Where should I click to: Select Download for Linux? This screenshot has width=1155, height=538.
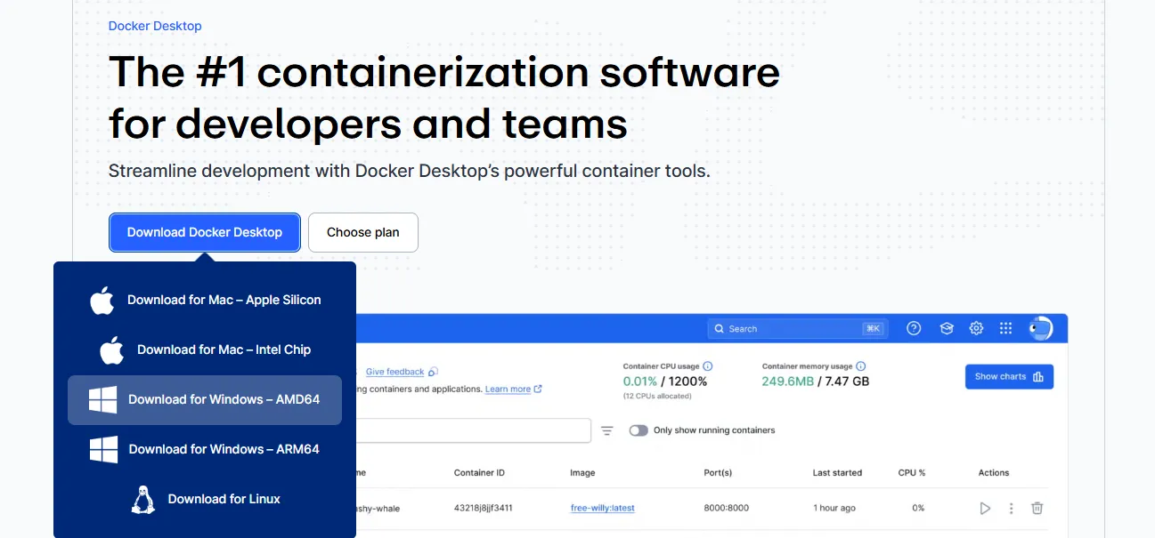(x=205, y=500)
